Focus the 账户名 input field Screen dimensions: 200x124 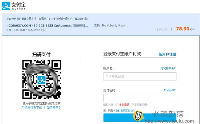(140, 77)
